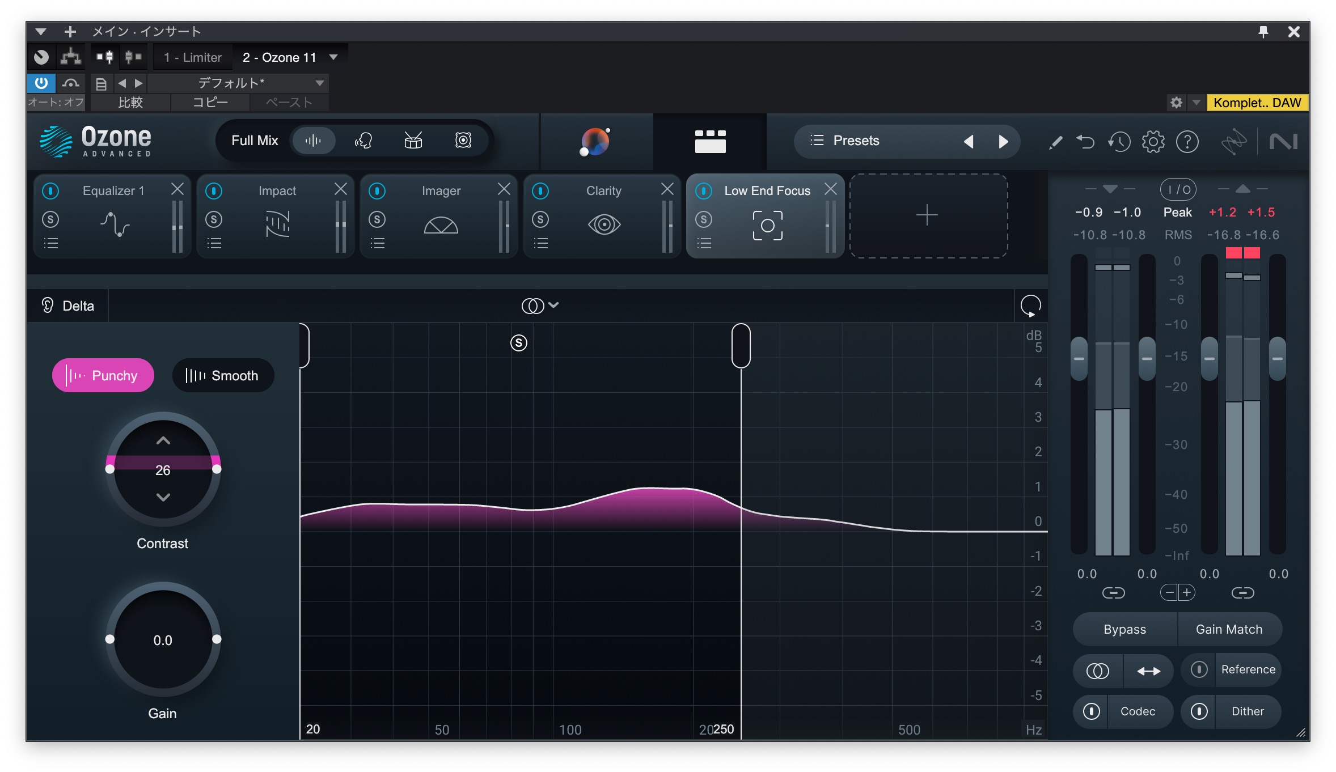The image size is (1336, 772).
Task: Click the undo arrow icon
Action: pyautogui.click(x=1085, y=142)
